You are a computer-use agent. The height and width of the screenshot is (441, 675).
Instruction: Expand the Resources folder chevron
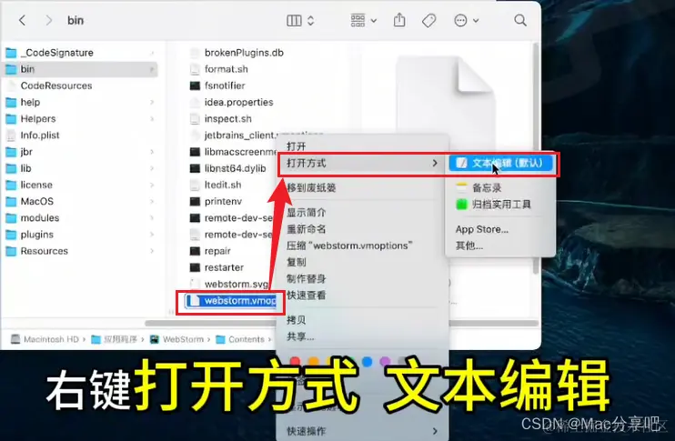pyautogui.click(x=152, y=251)
